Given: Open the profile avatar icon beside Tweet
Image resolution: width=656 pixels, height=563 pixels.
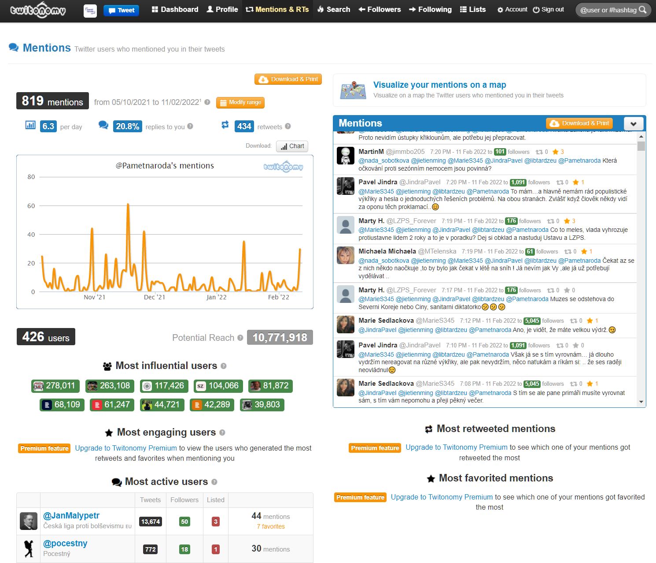Looking at the screenshot, I should [90, 11].
